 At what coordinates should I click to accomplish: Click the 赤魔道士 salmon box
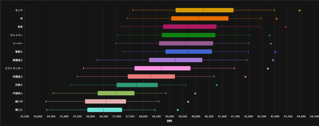(x=151, y=76)
